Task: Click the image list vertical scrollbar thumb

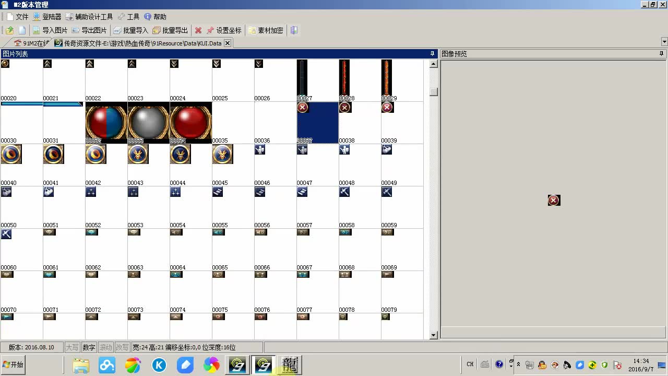Action: [x=434, y=92]
